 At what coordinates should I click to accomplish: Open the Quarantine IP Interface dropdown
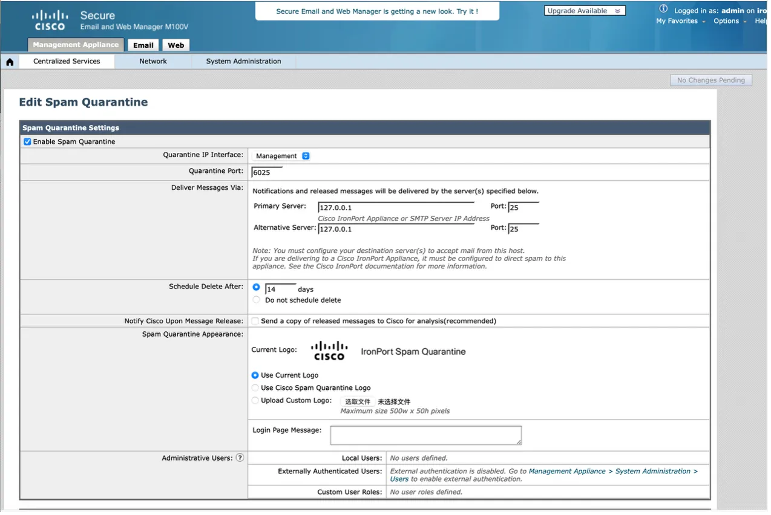pyautogui.click(x=281, y=156)
